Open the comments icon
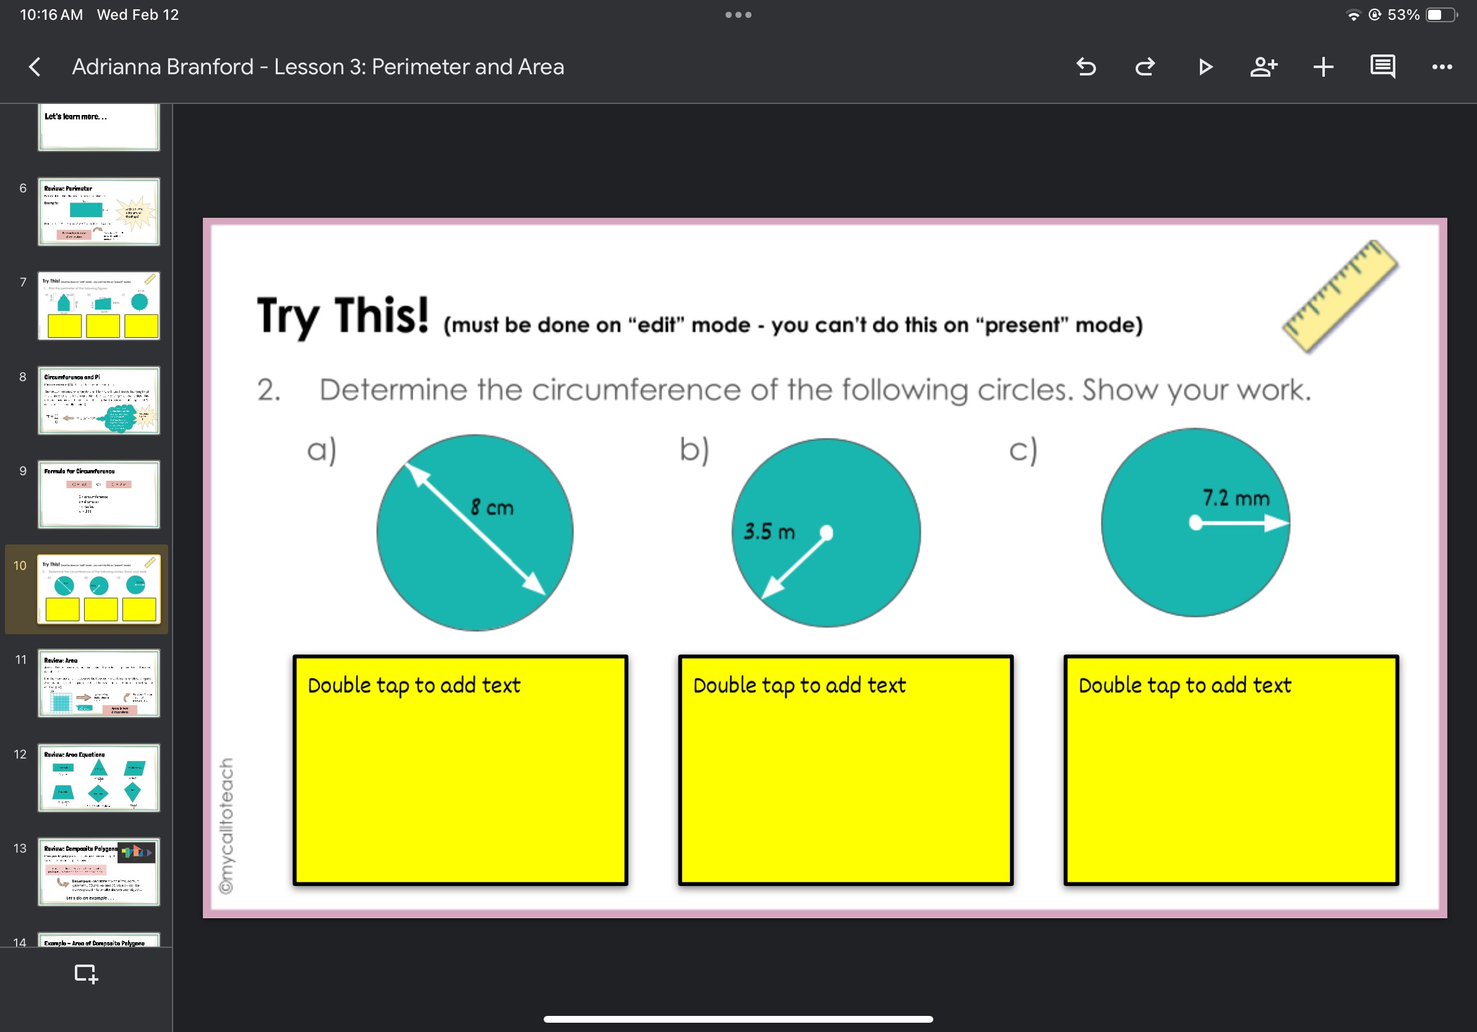The width and height of the screenshot is (1477, 1032). [1382, 67]
